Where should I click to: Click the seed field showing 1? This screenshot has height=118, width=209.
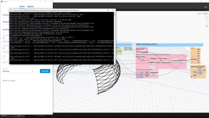pyautogui.click(x=6, y=59)
